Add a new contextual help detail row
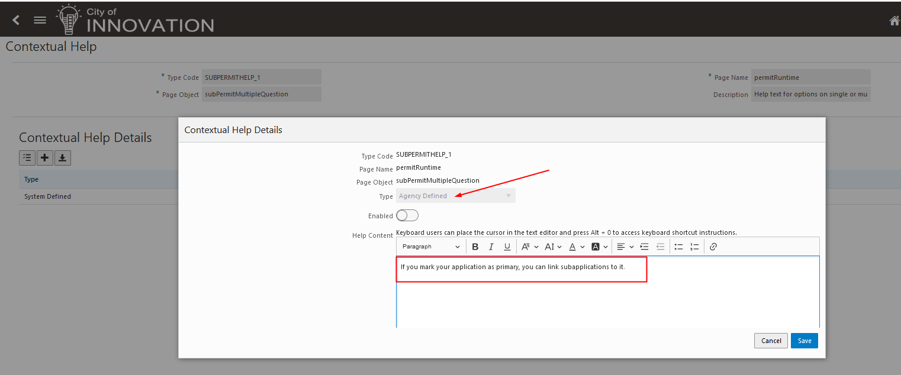This screenshot has height=375, width=901. (x=45, y=157)
